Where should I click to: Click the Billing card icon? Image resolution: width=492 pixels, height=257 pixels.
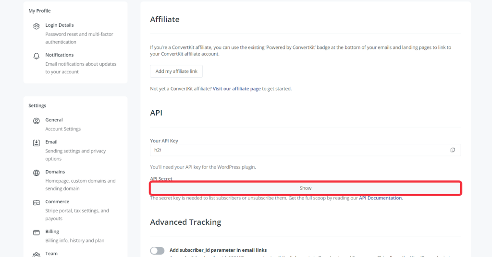tap(37, 232)
